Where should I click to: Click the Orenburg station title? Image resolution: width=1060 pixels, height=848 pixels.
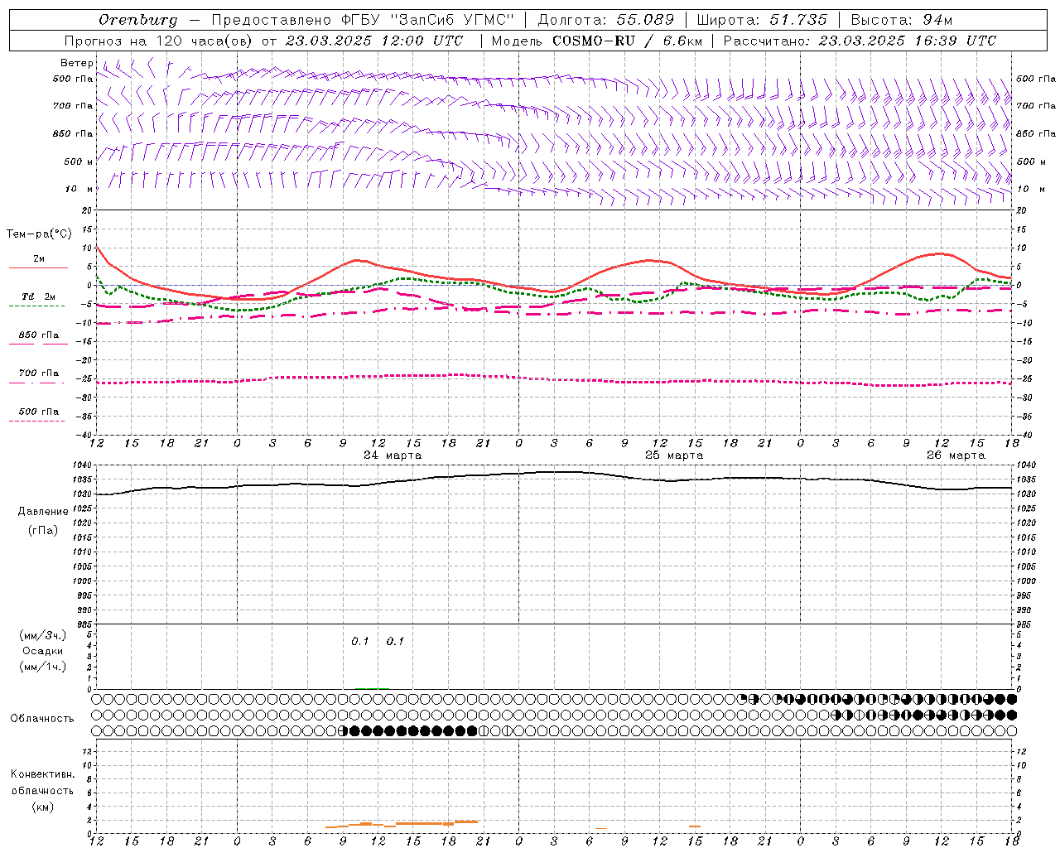tap(137, 20)
